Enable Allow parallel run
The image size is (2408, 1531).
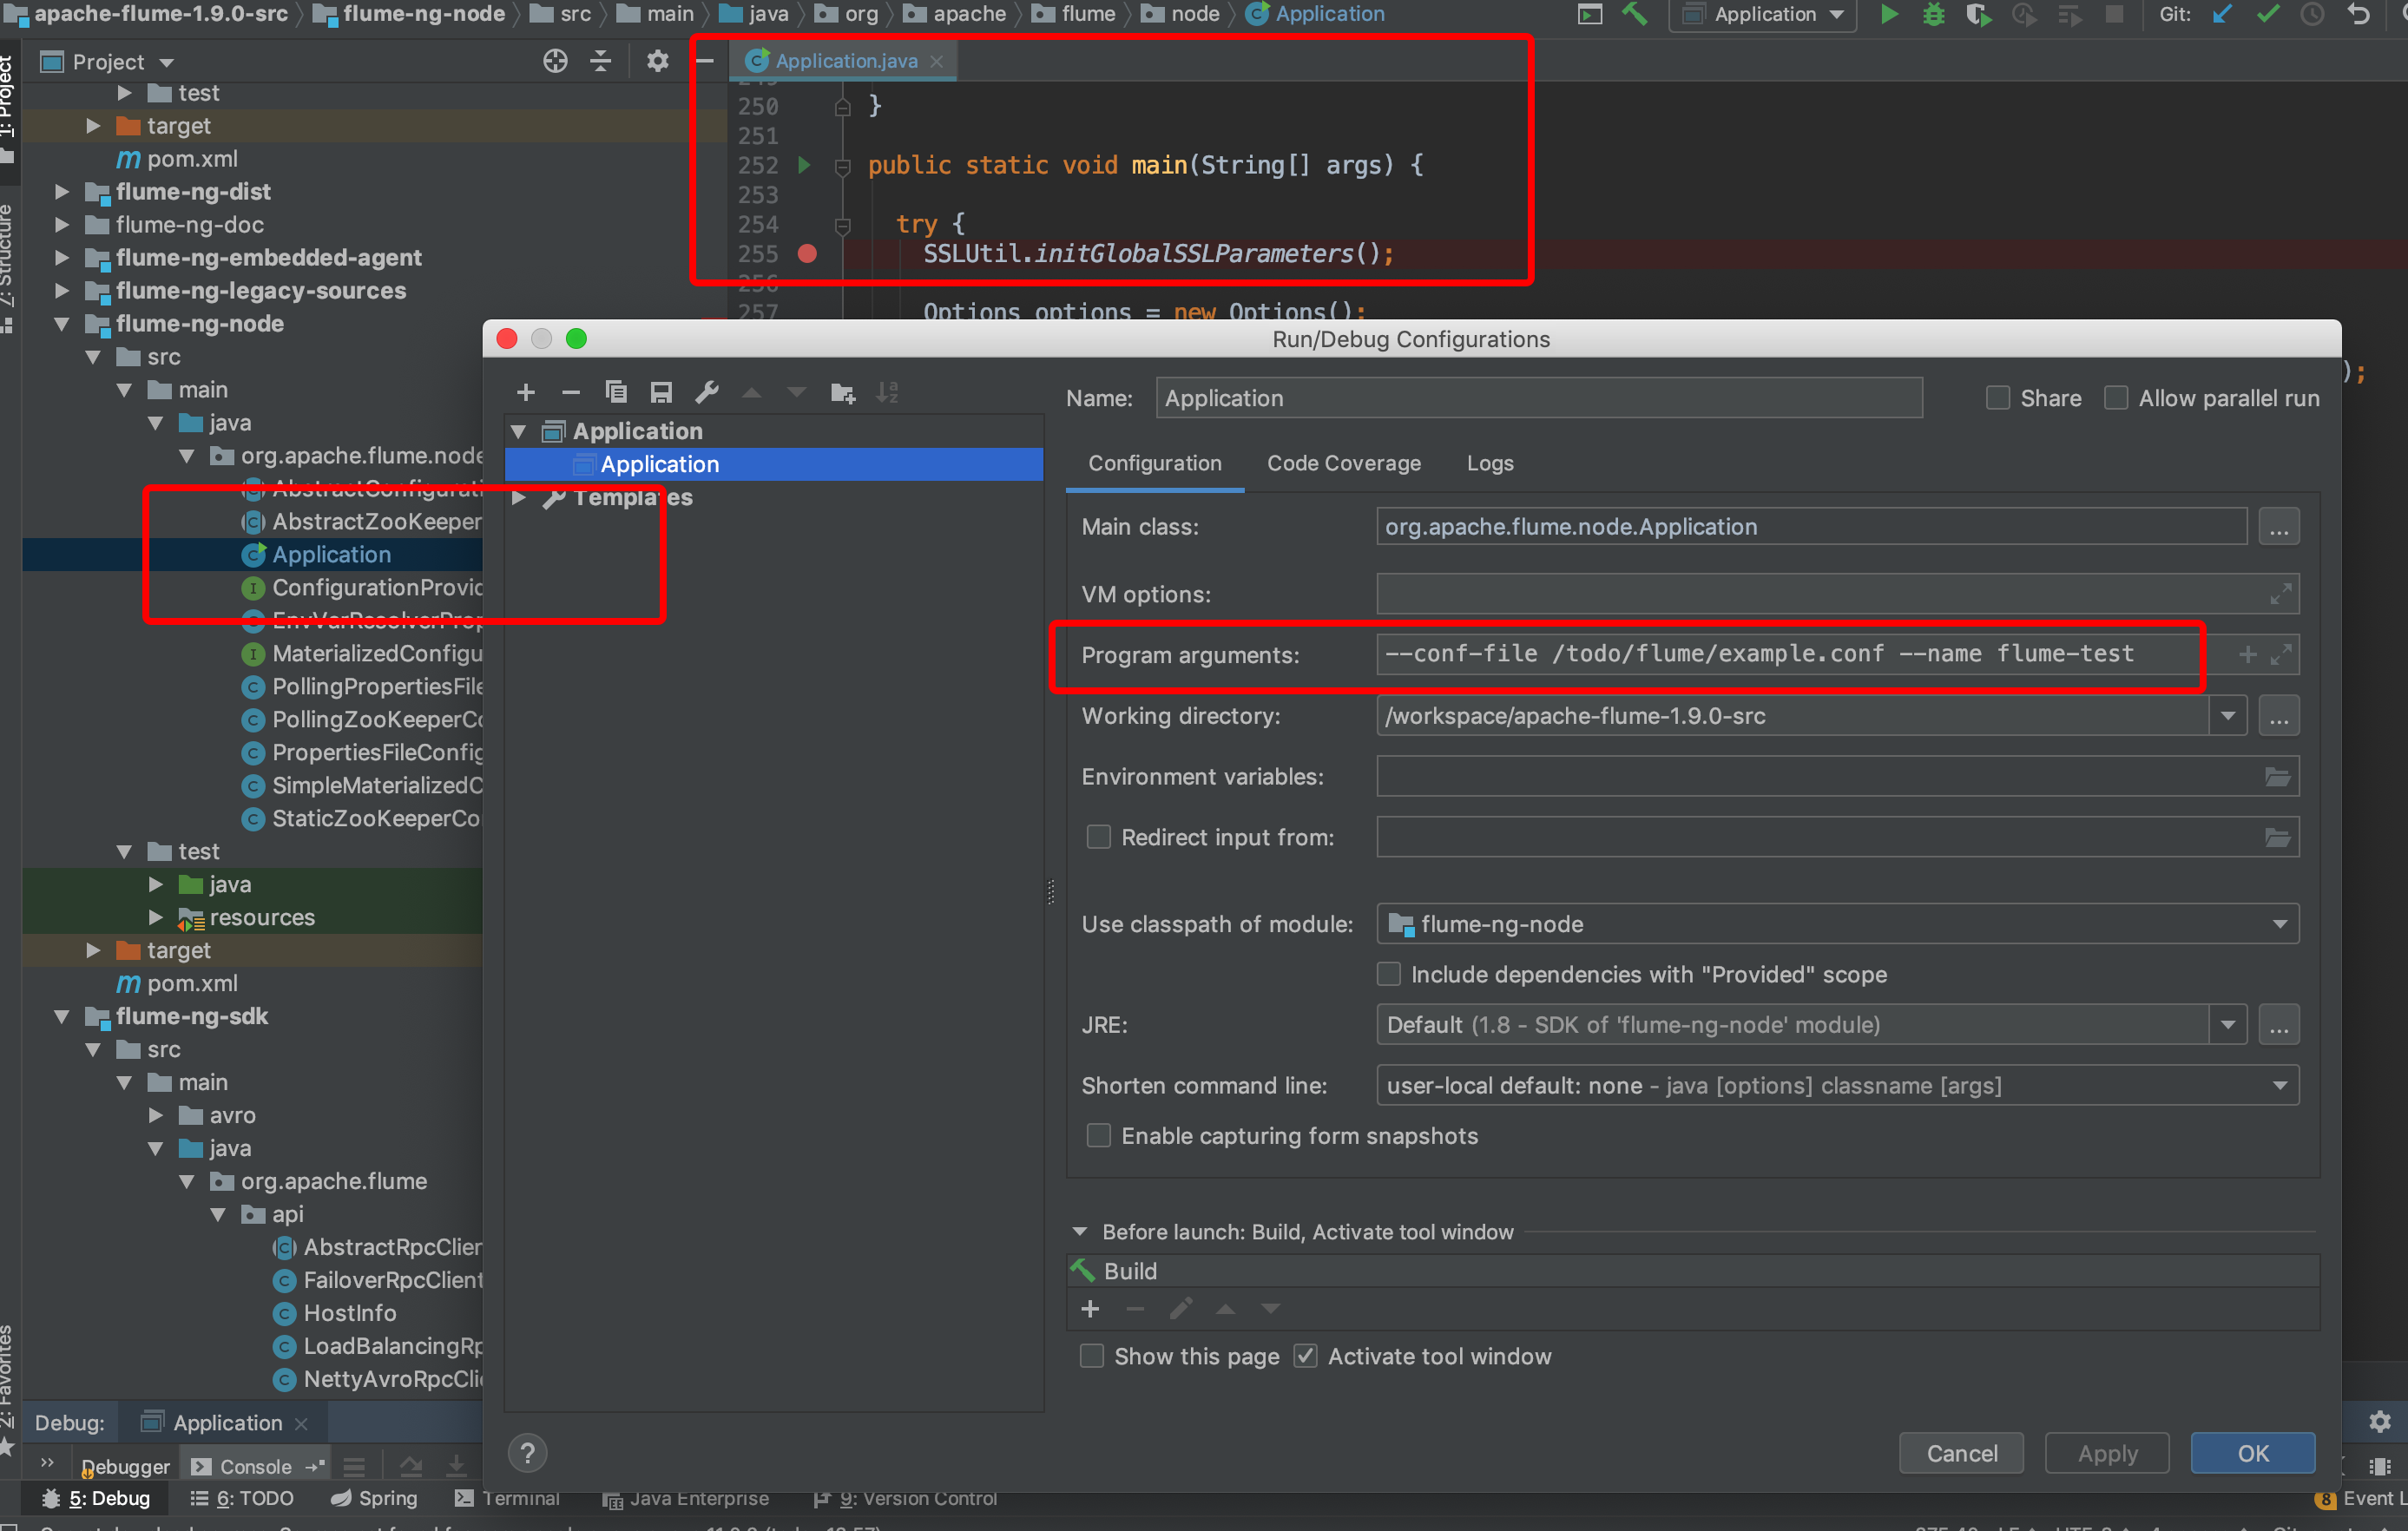tap(2117, 397)
